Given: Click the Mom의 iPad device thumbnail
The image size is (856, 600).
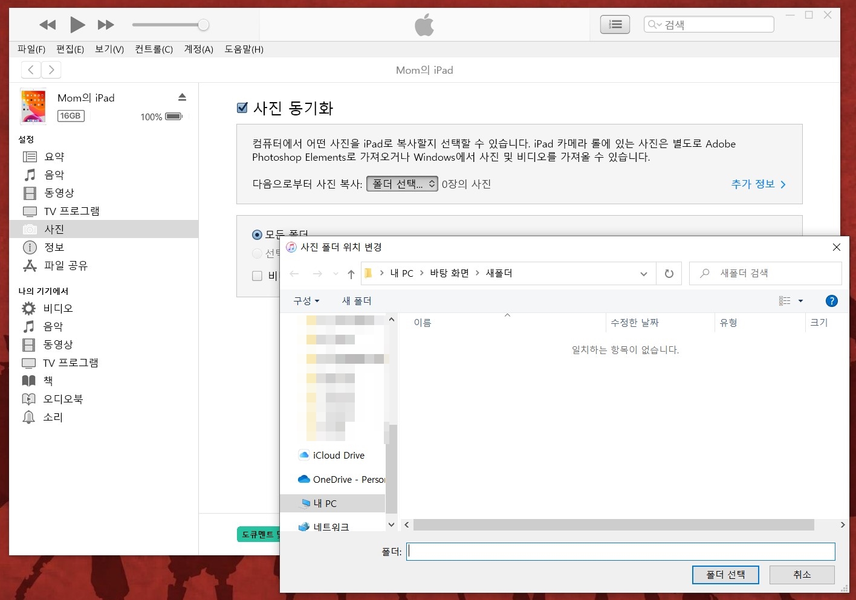Looking at the screenshot, I should tap(33, 106).
